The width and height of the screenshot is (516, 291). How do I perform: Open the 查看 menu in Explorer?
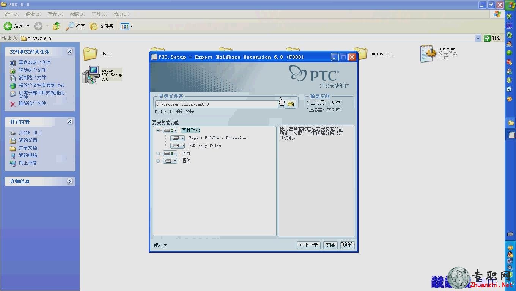click(55, 14)
